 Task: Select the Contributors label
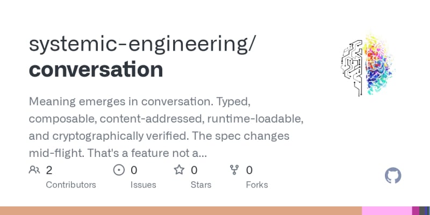click(x=71, y=185)
